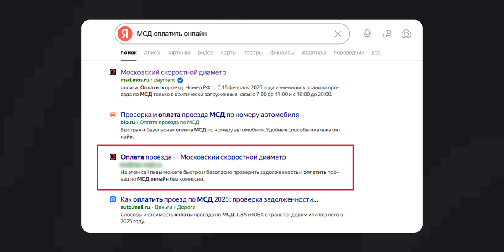Activate voice search with the microphone icon
The height and width of the screenshot is (252, 504).
coord(367,34)
